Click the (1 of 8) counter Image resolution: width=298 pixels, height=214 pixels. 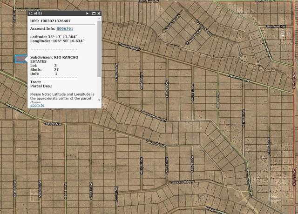(x=35, y=13)
